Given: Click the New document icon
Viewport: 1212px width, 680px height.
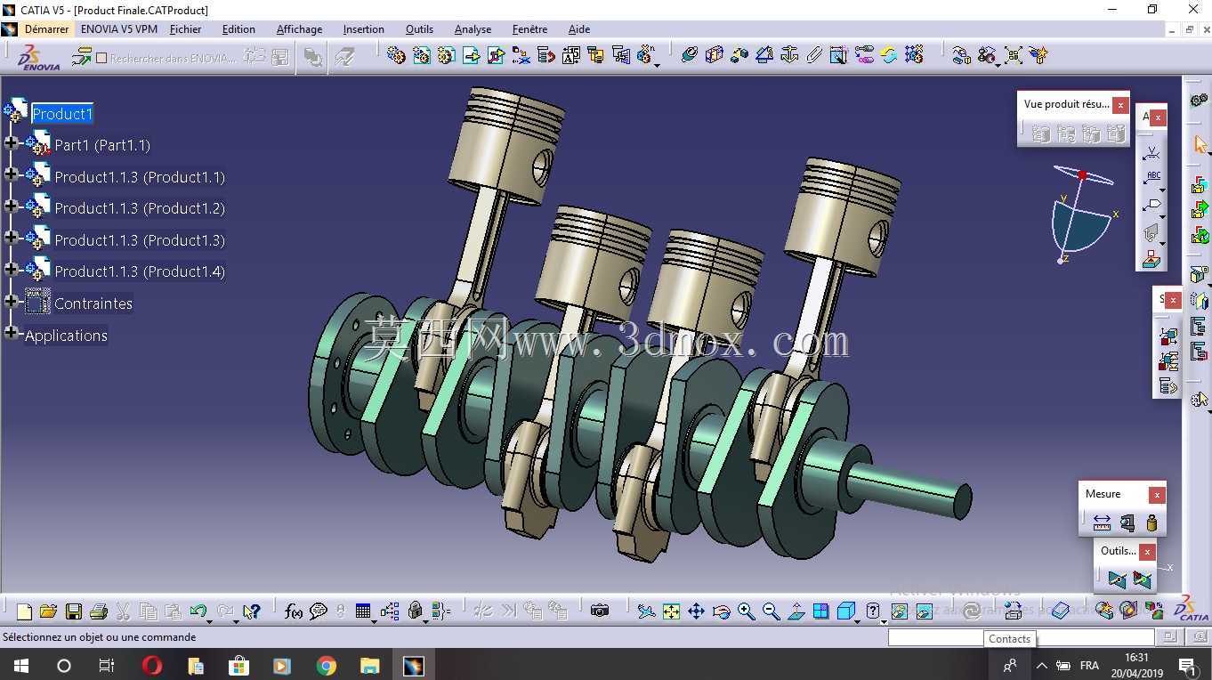Looking at the screenshot, I should tap(24, 611).
